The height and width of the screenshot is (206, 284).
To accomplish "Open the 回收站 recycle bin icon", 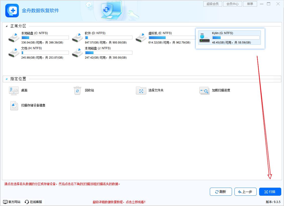I will [x=77, y=90].
